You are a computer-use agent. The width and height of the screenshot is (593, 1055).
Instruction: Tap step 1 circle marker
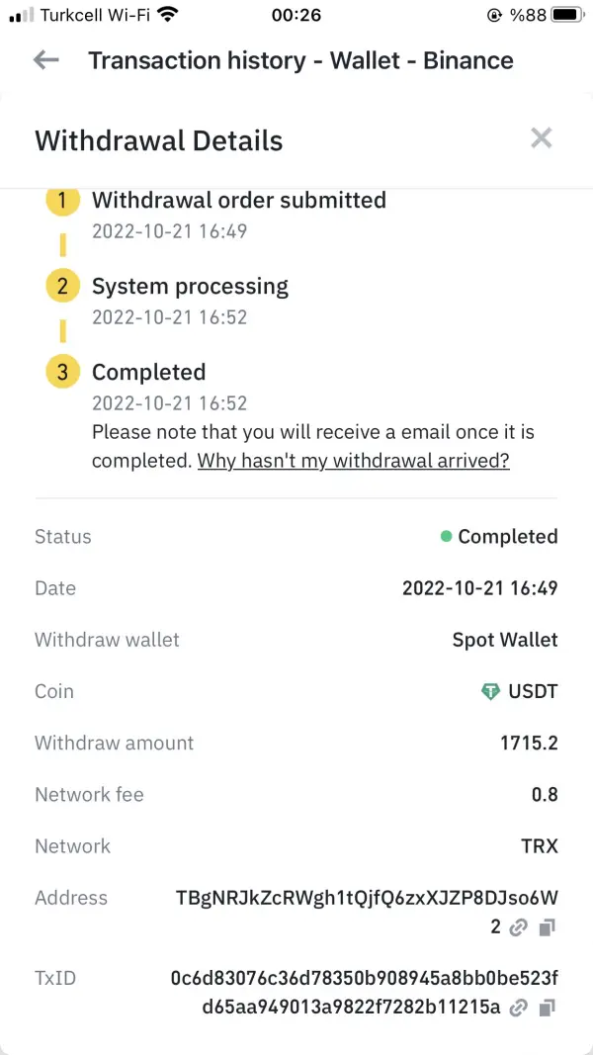62,201
